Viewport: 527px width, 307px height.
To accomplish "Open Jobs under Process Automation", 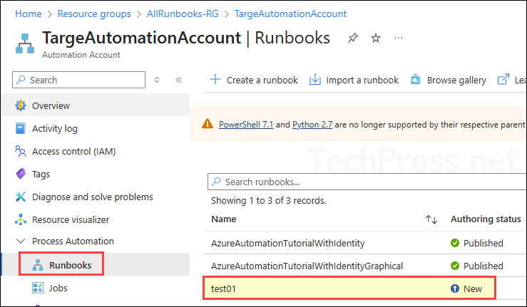I will pyautogui.click(x=58, y=288).
